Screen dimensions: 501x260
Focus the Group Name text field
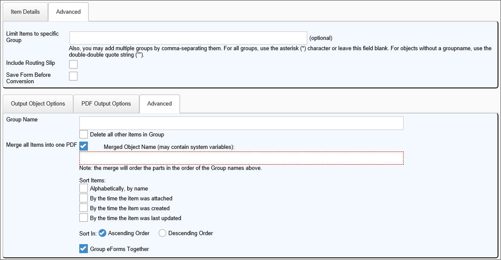[241, 123]
